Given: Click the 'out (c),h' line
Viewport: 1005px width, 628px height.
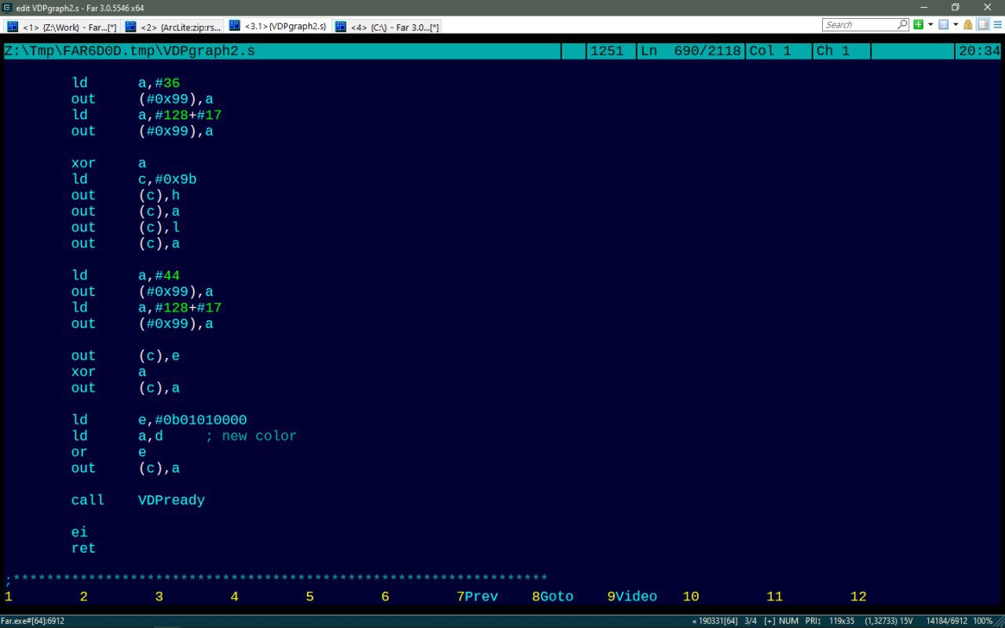Looking at the screenshot, I should [126, 195].
